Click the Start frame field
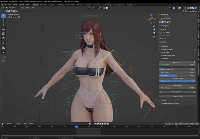200x139 pixels. 183,124
